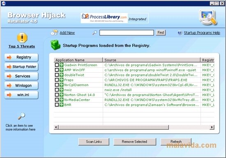Click the Remove Selected button
This screenshot has width=226, height=158.
[134, 142]
